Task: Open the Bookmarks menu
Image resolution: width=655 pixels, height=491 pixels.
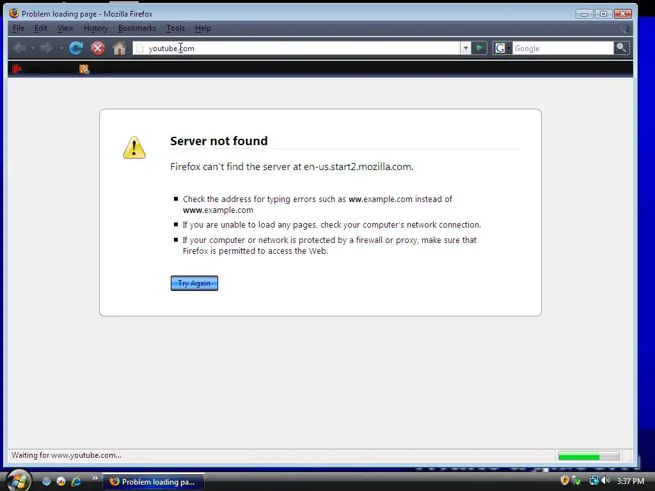Action: click(x=137, y=28)
